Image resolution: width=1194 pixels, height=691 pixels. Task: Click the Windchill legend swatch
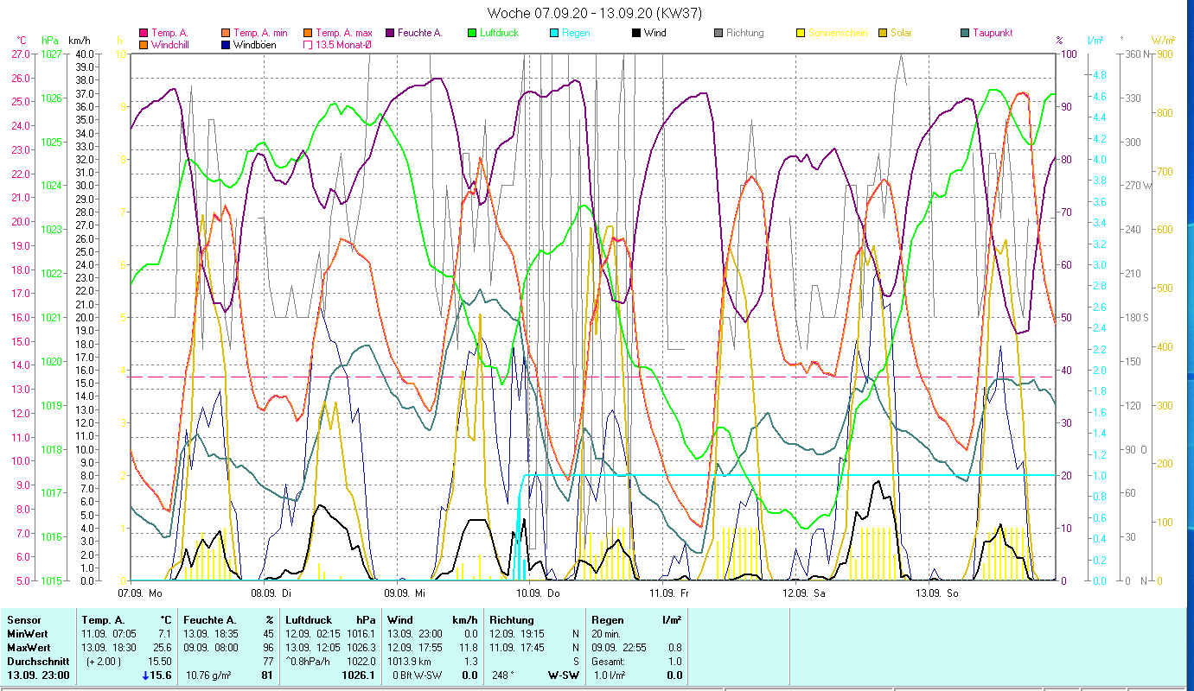[144, 44]
